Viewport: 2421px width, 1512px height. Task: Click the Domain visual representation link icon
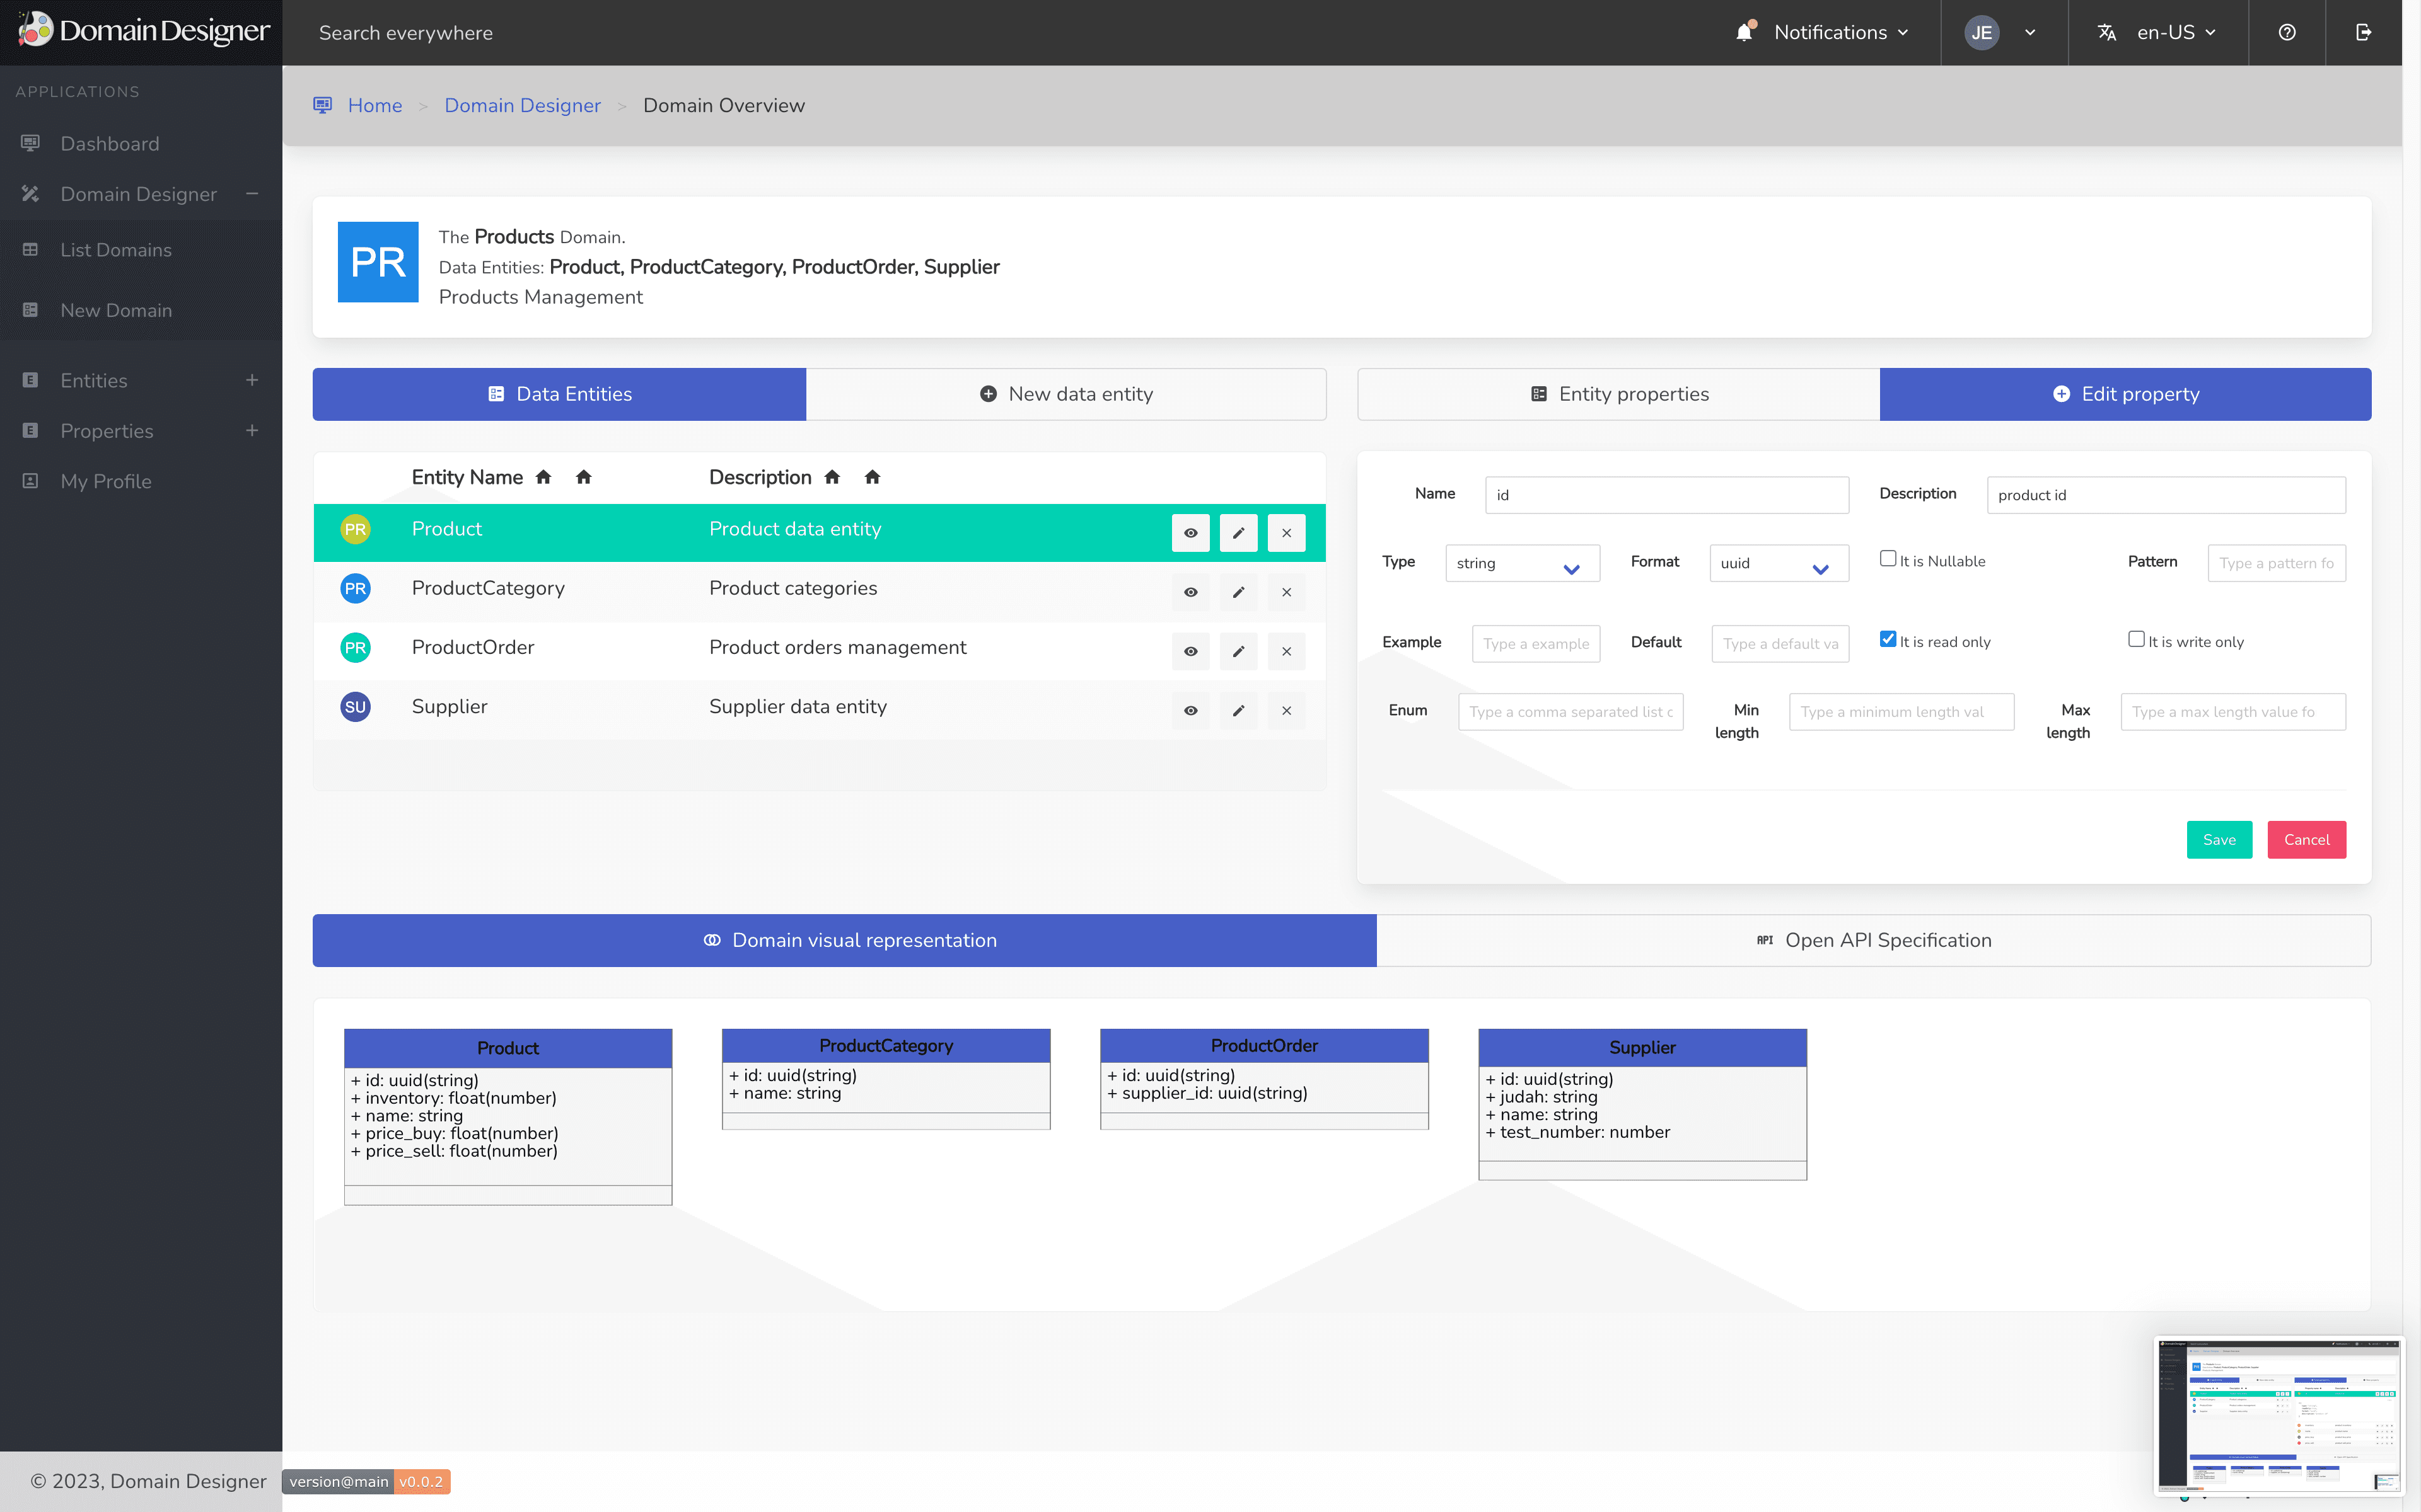pyautogui.click(x=711, y=941)
